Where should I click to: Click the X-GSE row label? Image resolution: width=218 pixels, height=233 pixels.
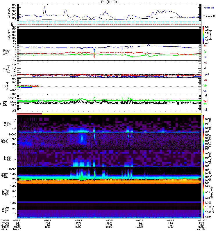[x=5, y=220]
